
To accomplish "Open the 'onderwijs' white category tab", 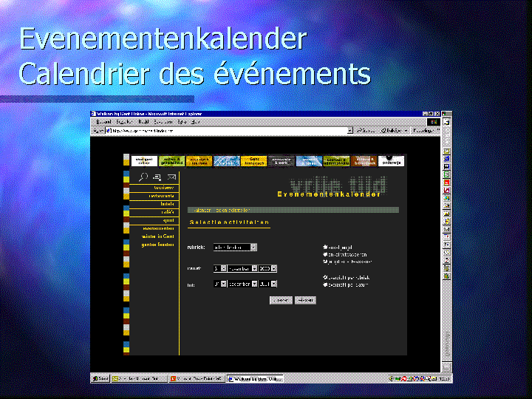I will pos(391,161).
